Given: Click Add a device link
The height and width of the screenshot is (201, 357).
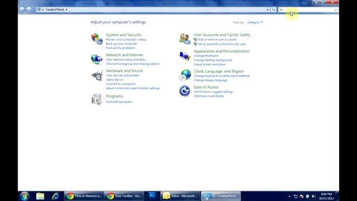Looking at the screenshot, I should click(114, 79).
